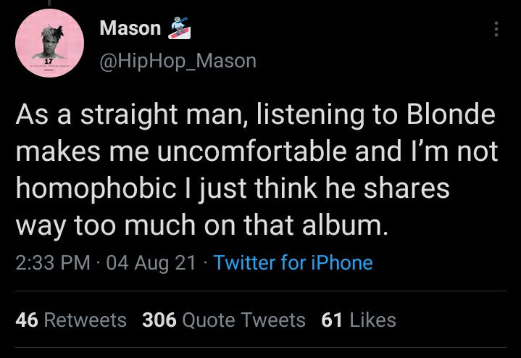Screen dimensions: 521x358
Task: View the Retweets label list
Action: (x=85, y=320)
